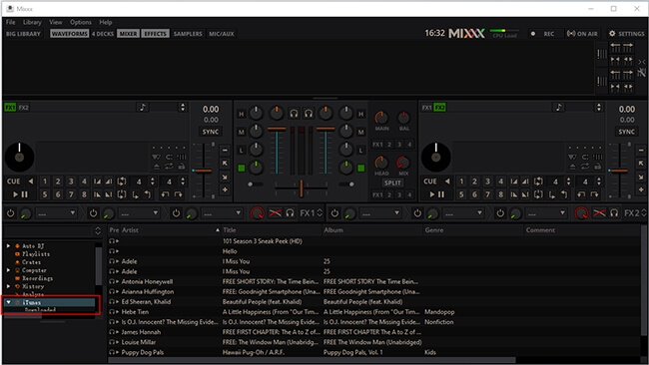The width and height of the screenshot is (649, 365).
Task: Toggle FX2 assignment on right deck
Action: coord(439,108)
